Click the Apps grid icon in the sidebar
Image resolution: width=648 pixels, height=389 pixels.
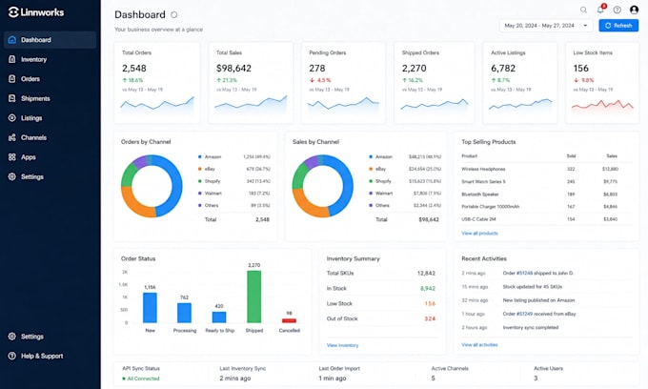pyautogui.click(x=12, y=157)
